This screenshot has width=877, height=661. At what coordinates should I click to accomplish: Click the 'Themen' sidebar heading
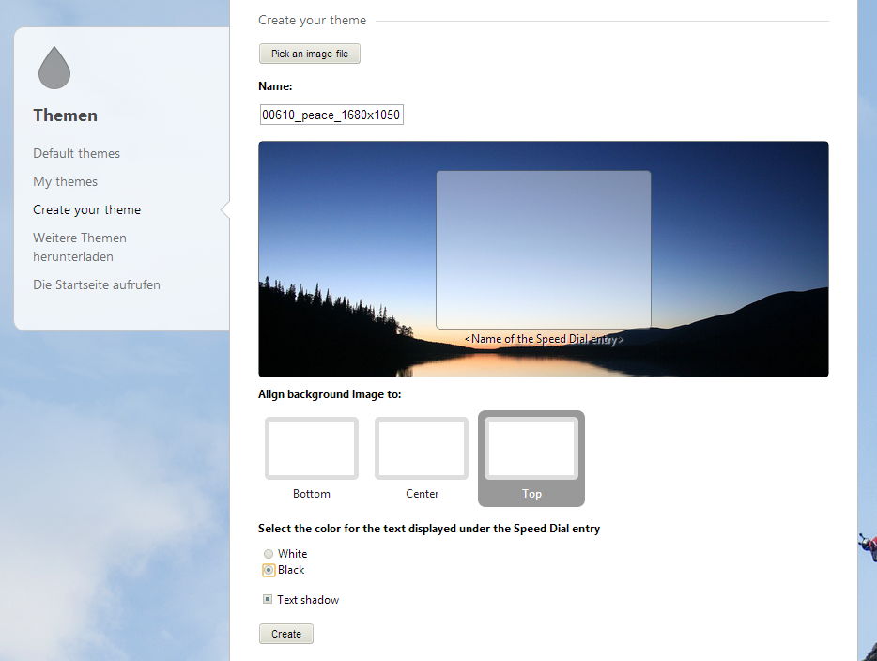pyautogui.click(x=66, y=115)
